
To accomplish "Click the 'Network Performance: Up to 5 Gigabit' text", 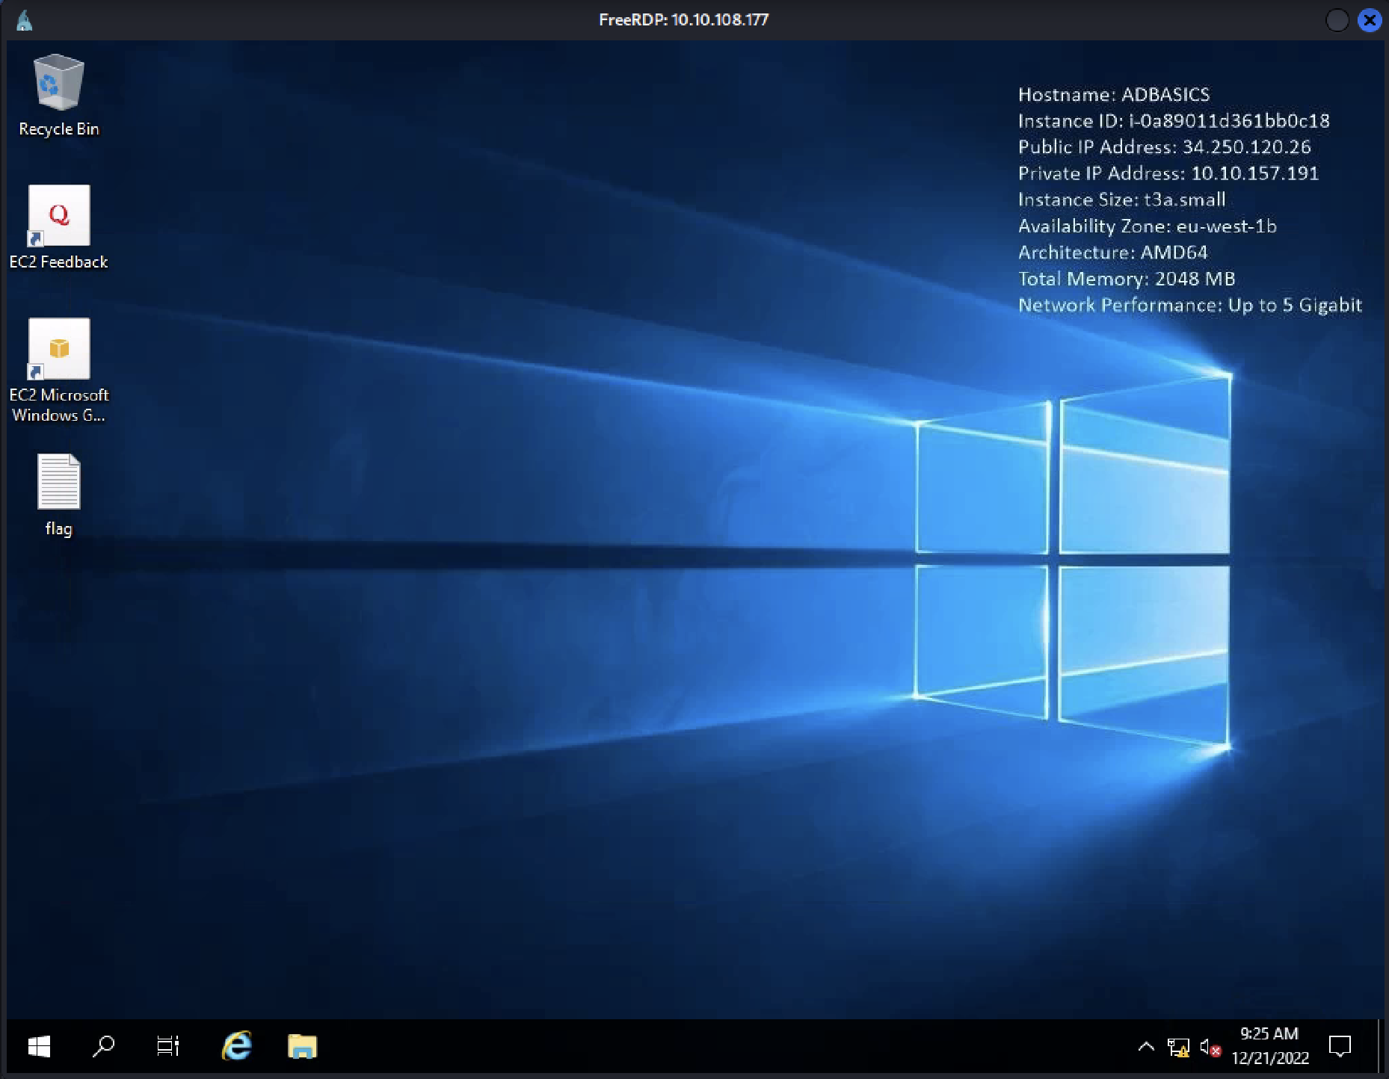I will (1190, 305).
